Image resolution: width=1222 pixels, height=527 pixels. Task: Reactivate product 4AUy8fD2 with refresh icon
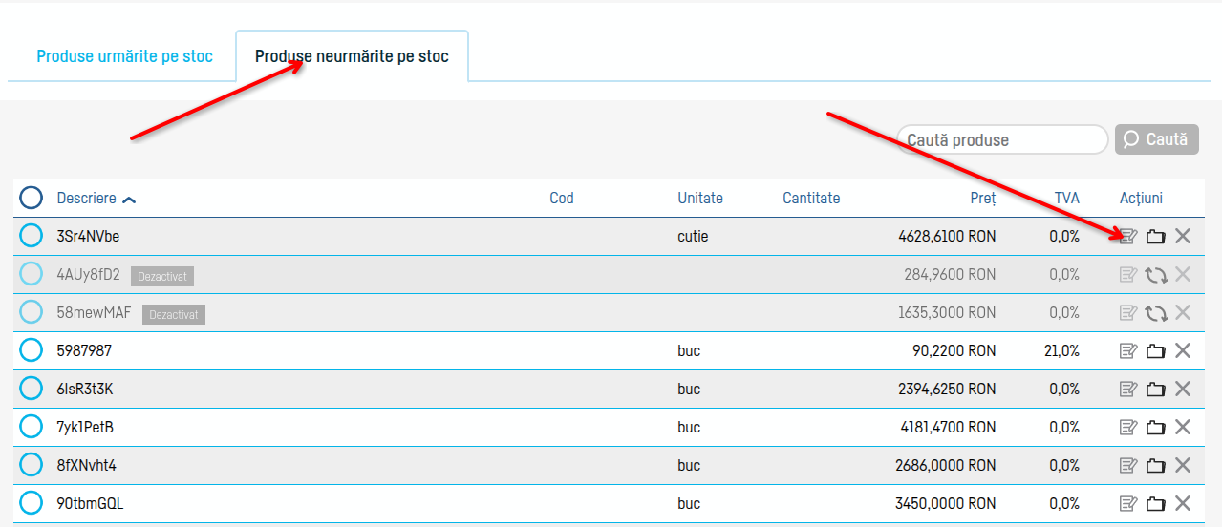click(x=1156, y=275)
